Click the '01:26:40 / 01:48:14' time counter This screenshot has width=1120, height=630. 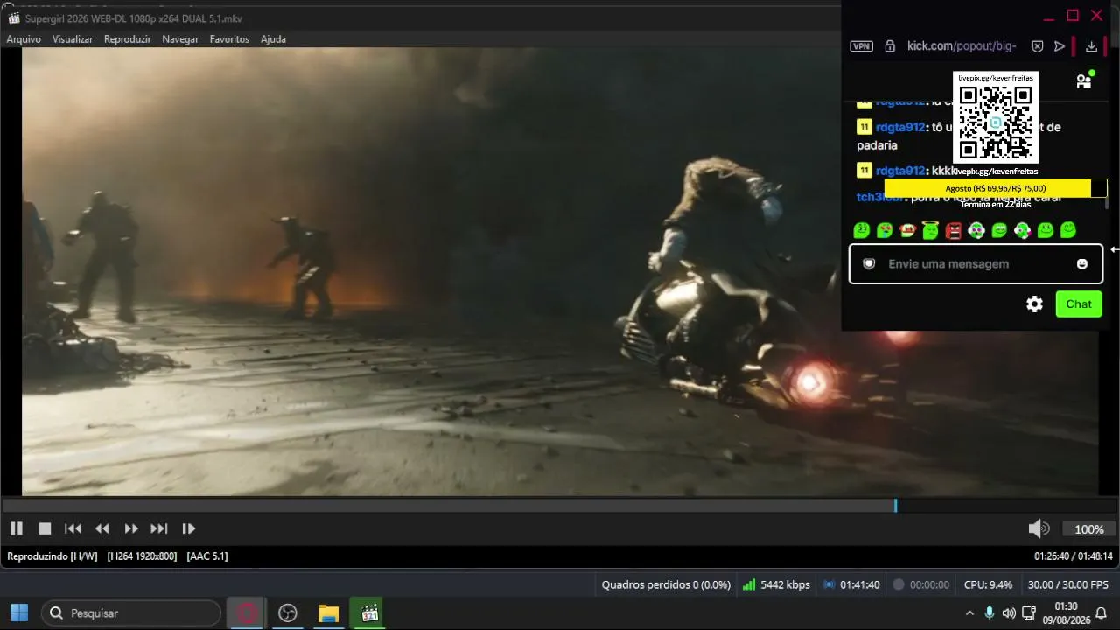pos(1074,556)
